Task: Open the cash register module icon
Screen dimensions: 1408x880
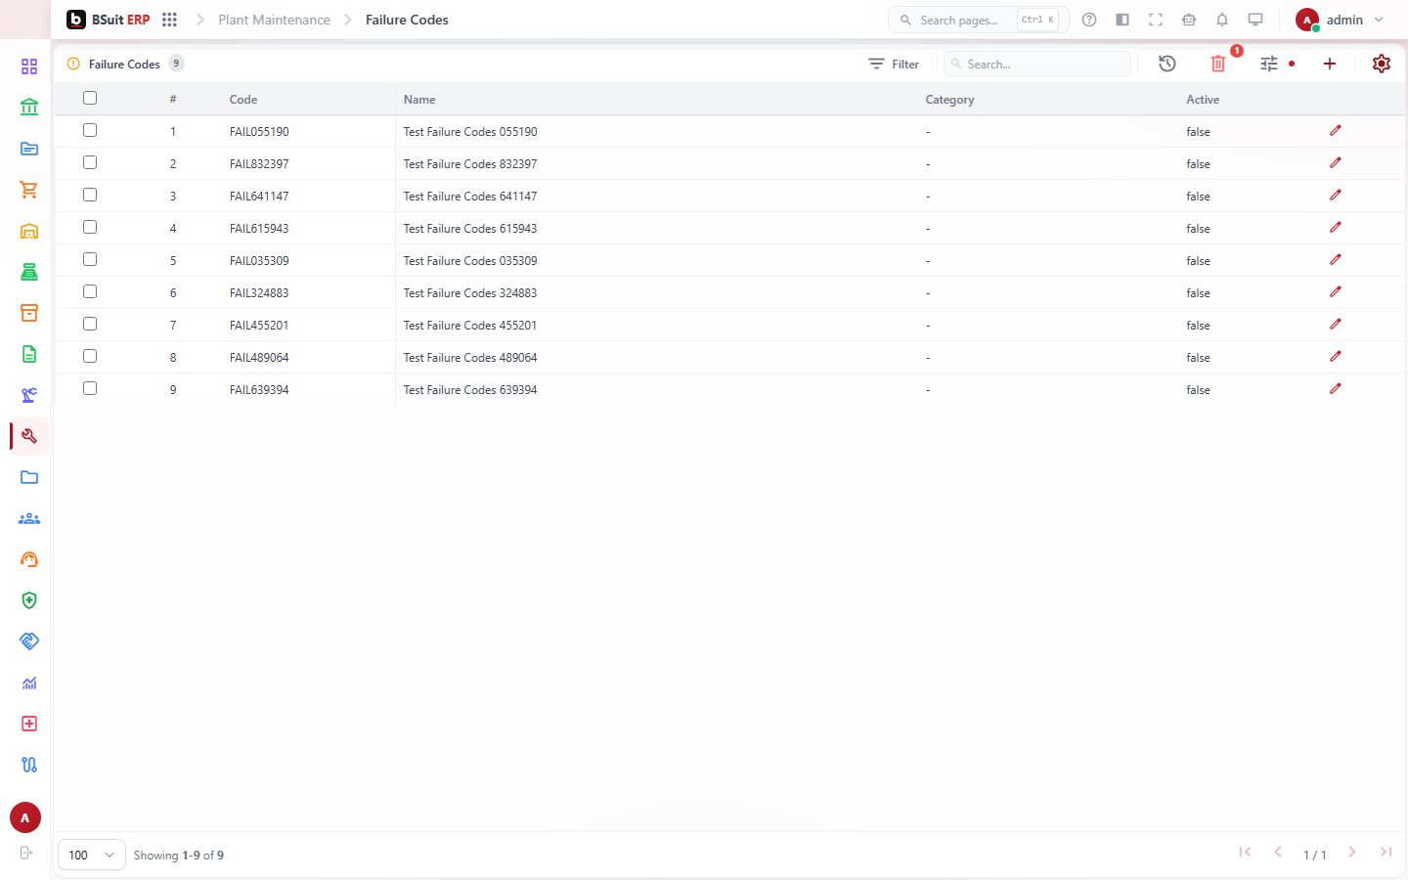Action: [x=29, y=272]
